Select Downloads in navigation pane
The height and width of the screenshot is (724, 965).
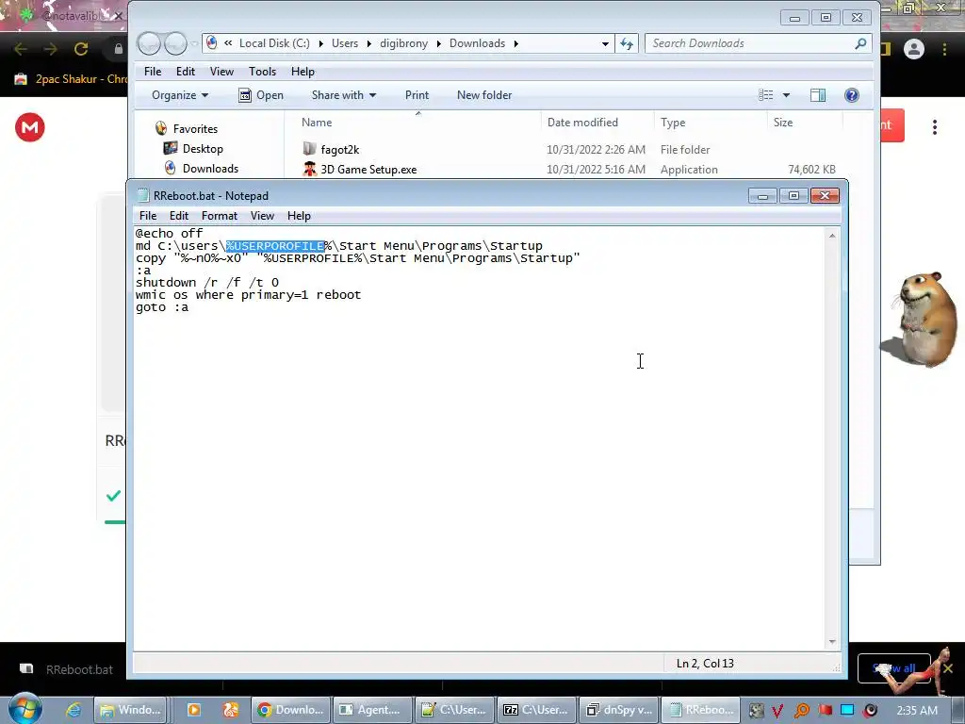click(x=202, y=168)
